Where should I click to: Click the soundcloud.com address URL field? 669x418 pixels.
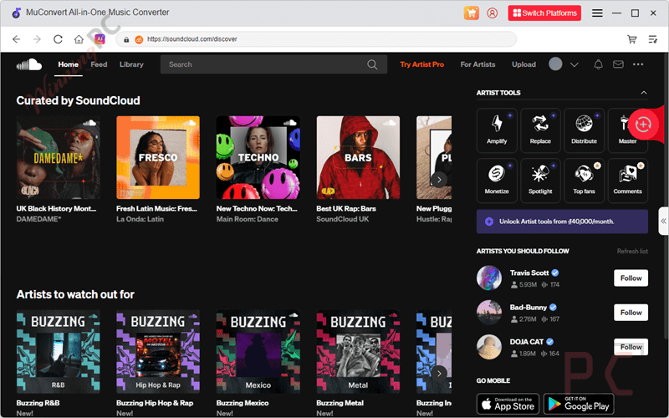pos(316,39)
